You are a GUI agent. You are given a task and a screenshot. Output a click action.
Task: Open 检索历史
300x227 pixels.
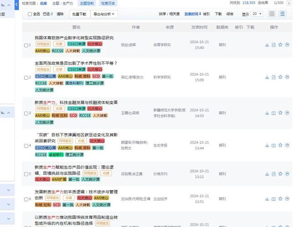point(108,3)
